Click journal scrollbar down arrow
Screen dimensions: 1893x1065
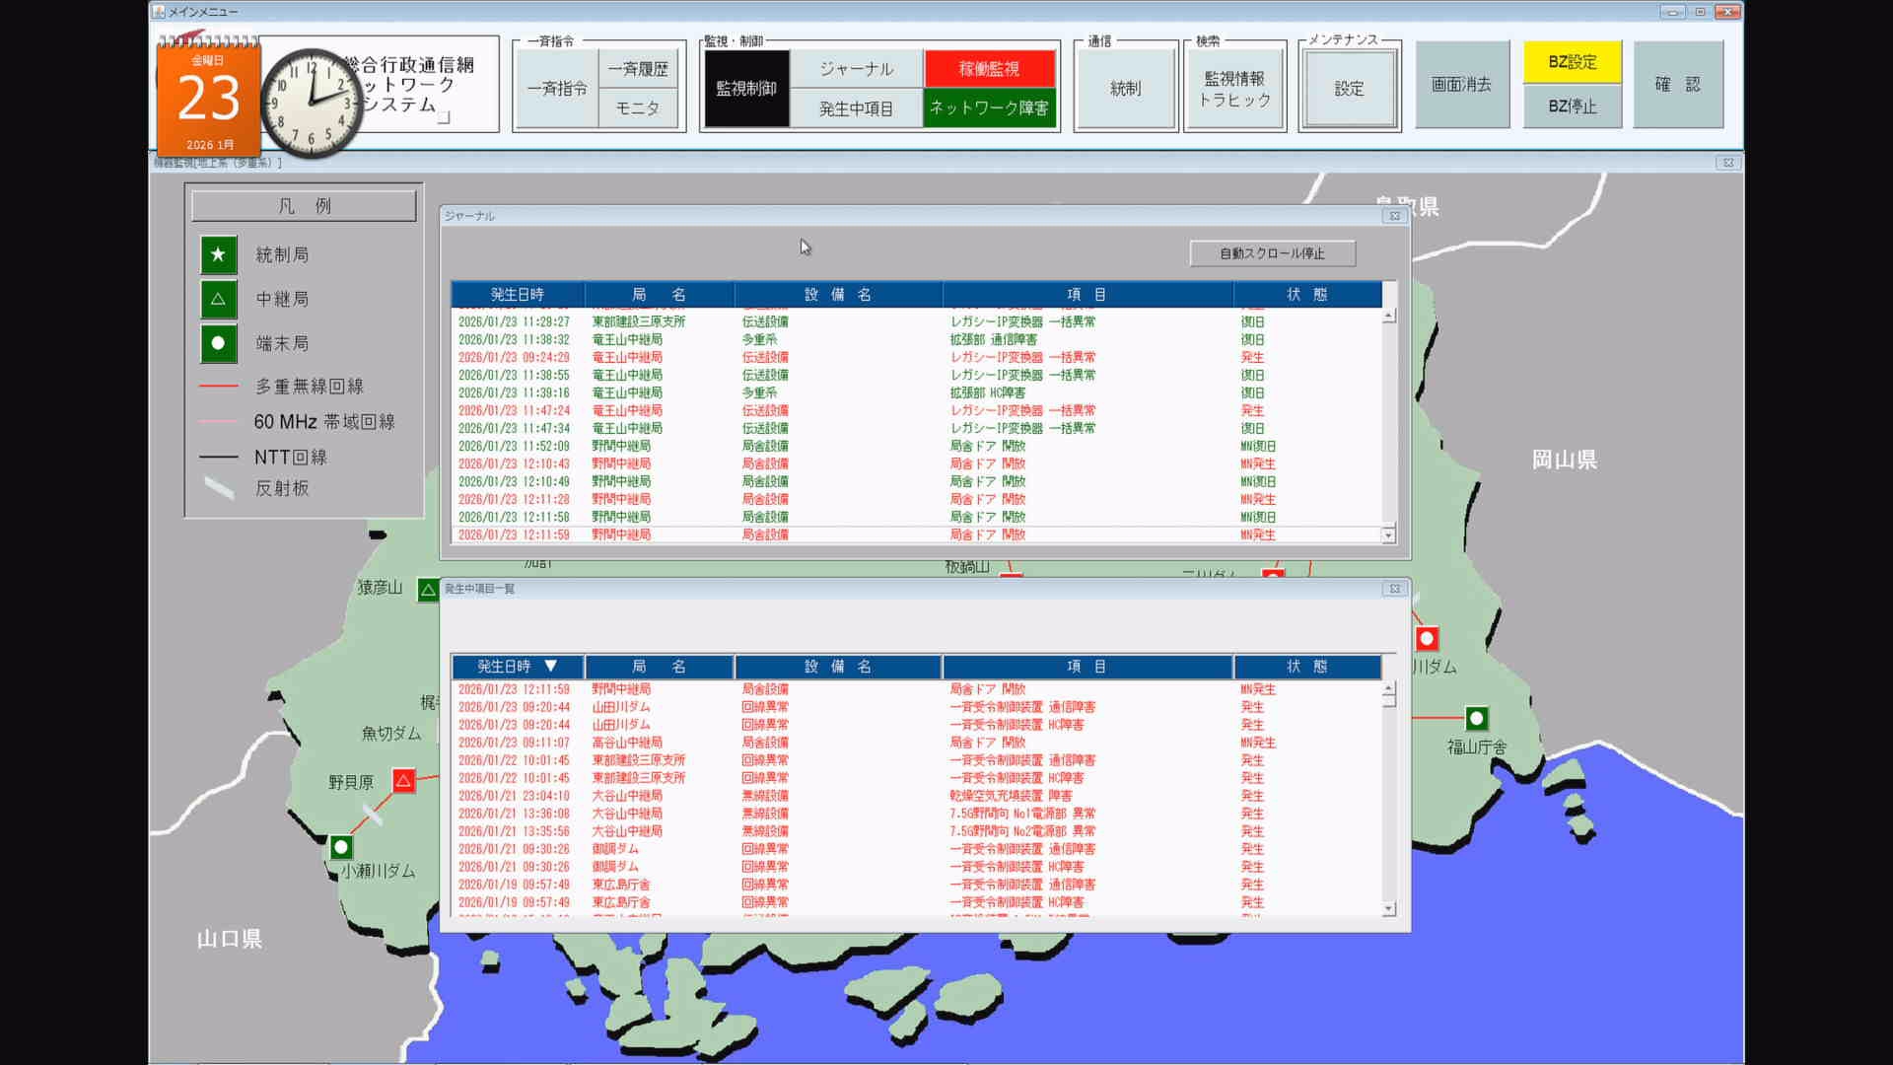(x=1388, y=535)
